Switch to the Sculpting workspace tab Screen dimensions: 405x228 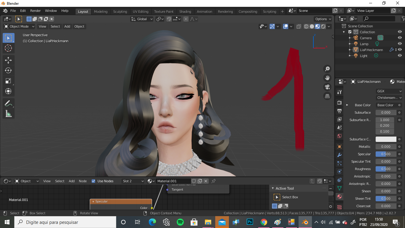[x=120, y=11]
